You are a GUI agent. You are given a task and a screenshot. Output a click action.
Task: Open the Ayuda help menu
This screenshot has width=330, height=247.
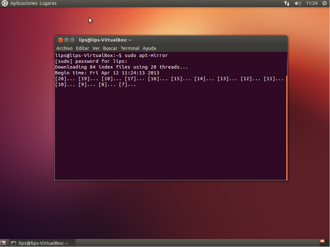(149, 48)
